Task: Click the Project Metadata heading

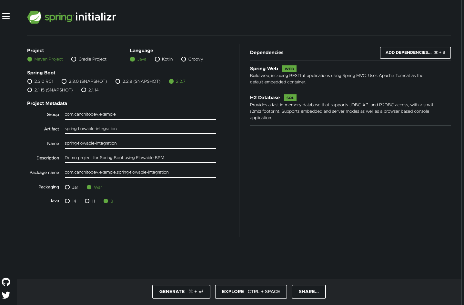Action: [x=47, y=103]
